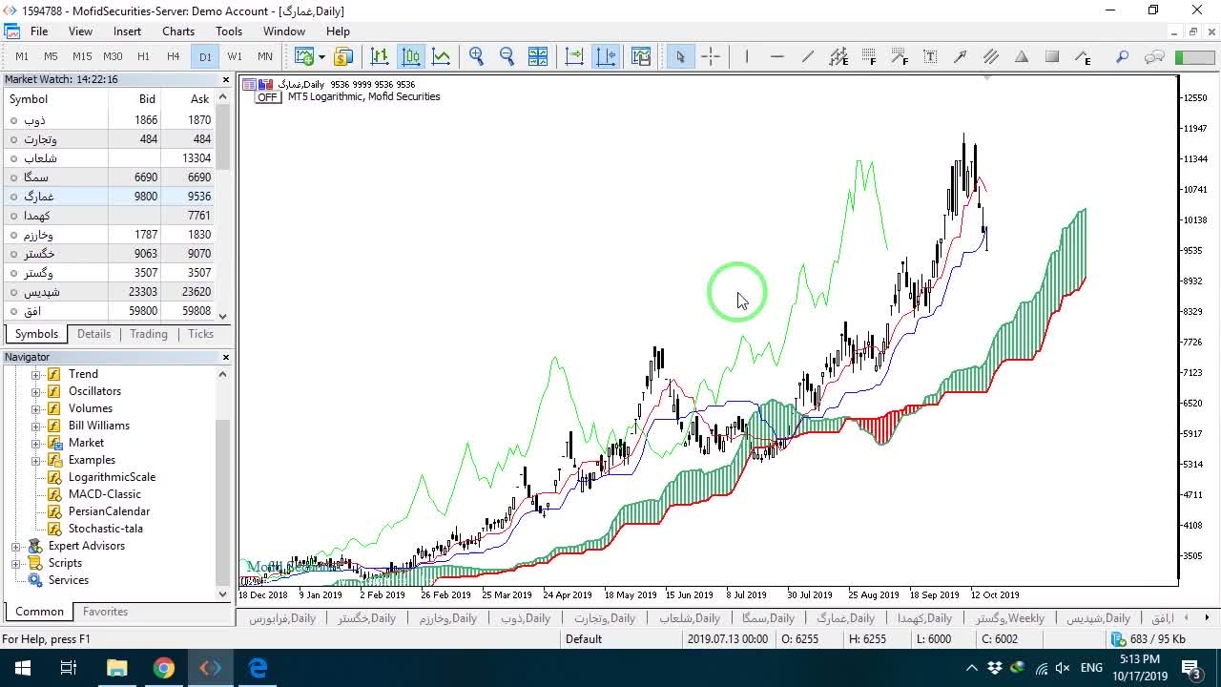Zoom in on the chart
1221x687 pixels.
[x=477, y=57]
